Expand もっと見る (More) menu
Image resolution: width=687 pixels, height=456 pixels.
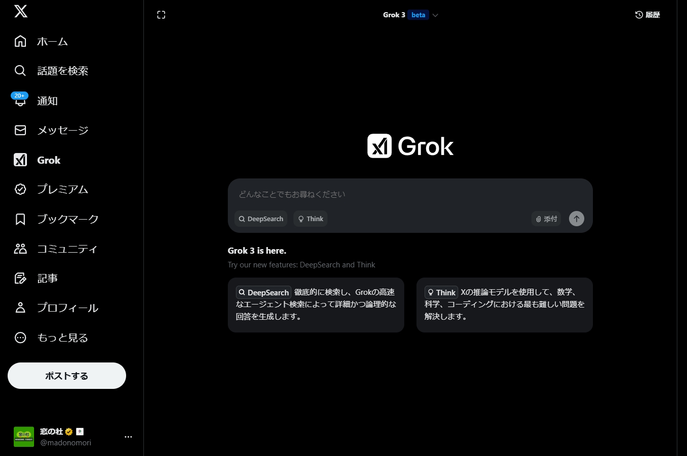pos(63,338)
